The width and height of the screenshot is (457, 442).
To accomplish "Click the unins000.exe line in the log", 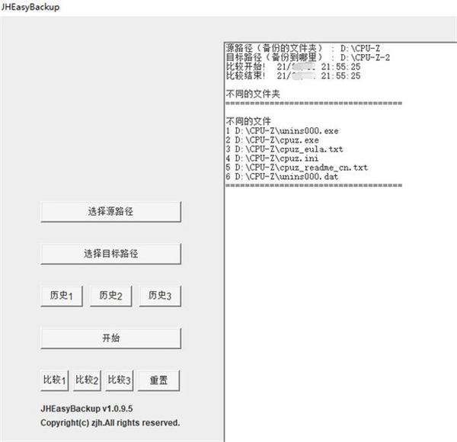I will 282,131.
